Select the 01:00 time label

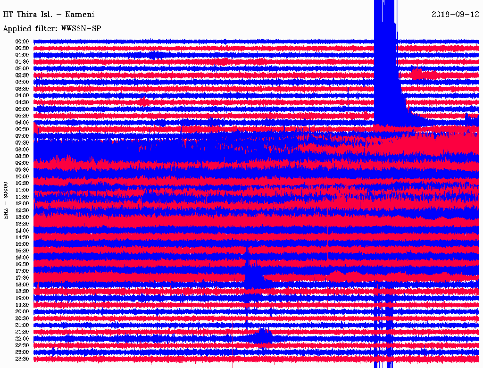coord(22,55)
